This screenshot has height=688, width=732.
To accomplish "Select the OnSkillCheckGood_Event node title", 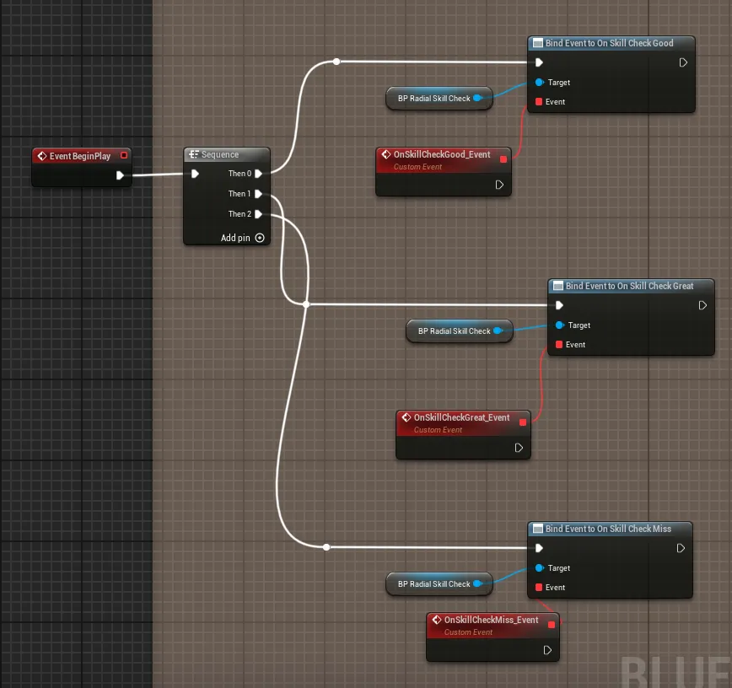I will pyautogui.click(x=442, y=154).
